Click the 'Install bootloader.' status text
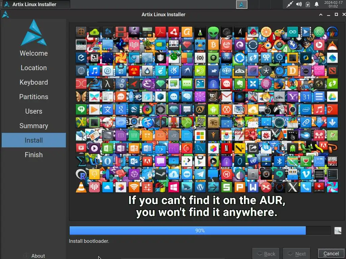Viewport: 346px width, 259px height. 89,241
